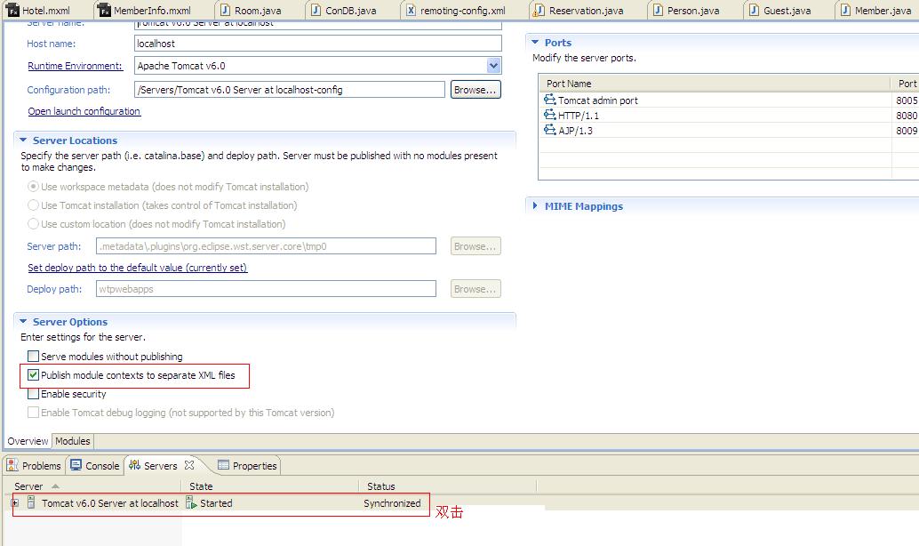Click the Member.java file icon
This screenshot has width=919, height=546.
point(846,10)
